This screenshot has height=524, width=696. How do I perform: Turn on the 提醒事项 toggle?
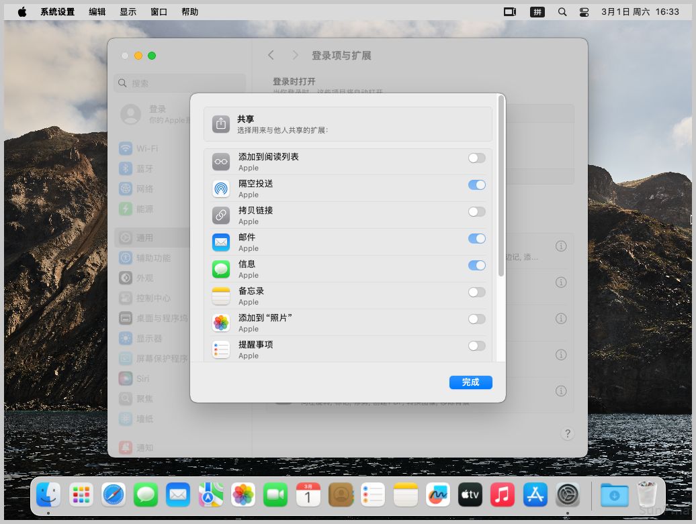tap(476, 346)
